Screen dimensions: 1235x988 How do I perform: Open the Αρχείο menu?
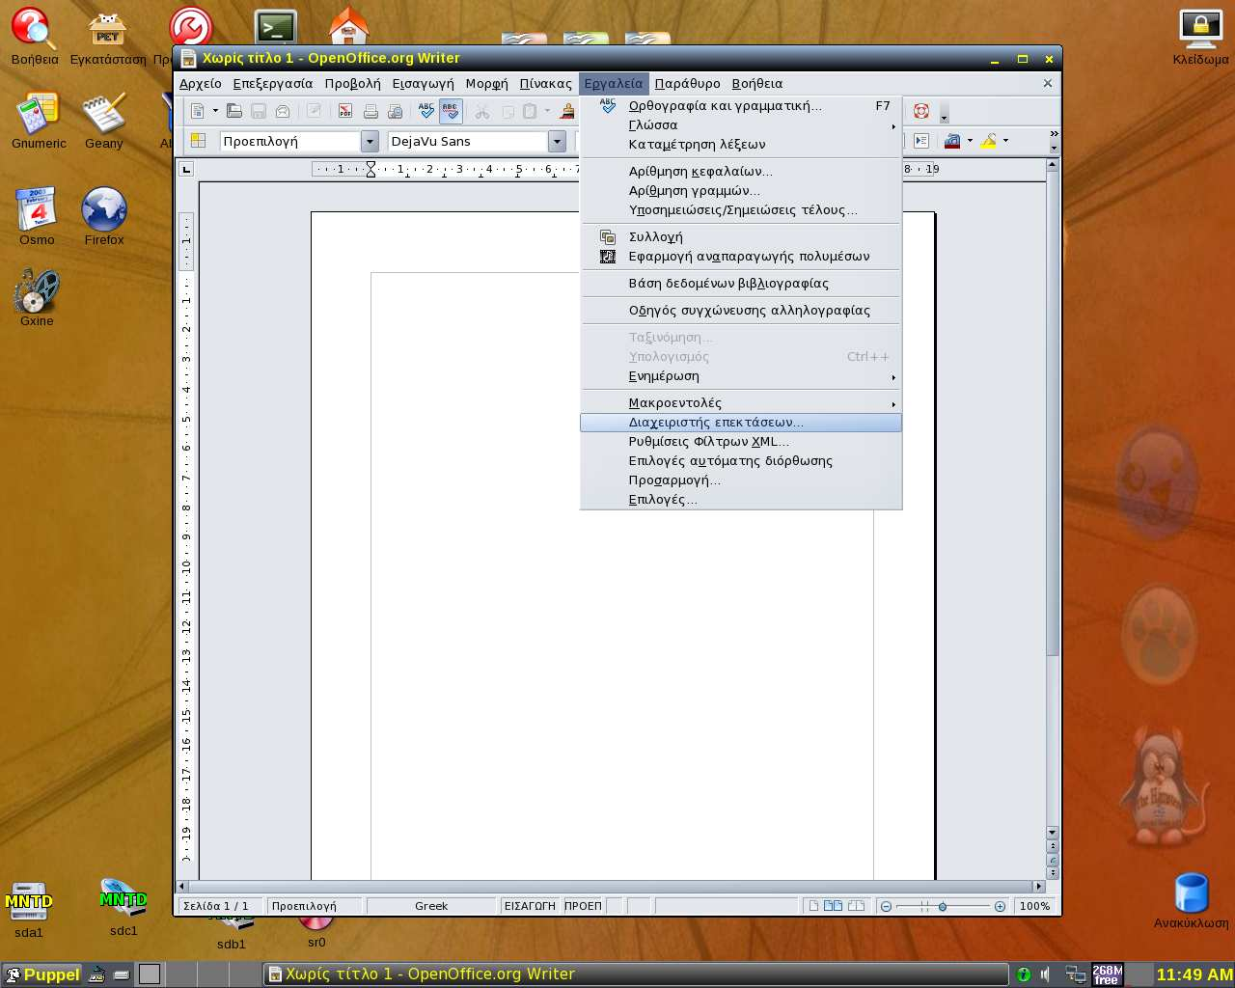(x=201, y=84)
